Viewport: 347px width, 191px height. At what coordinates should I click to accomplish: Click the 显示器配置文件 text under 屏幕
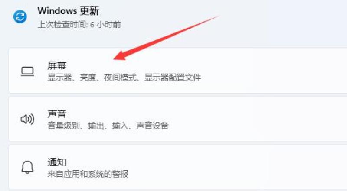(x=173, y=78)
